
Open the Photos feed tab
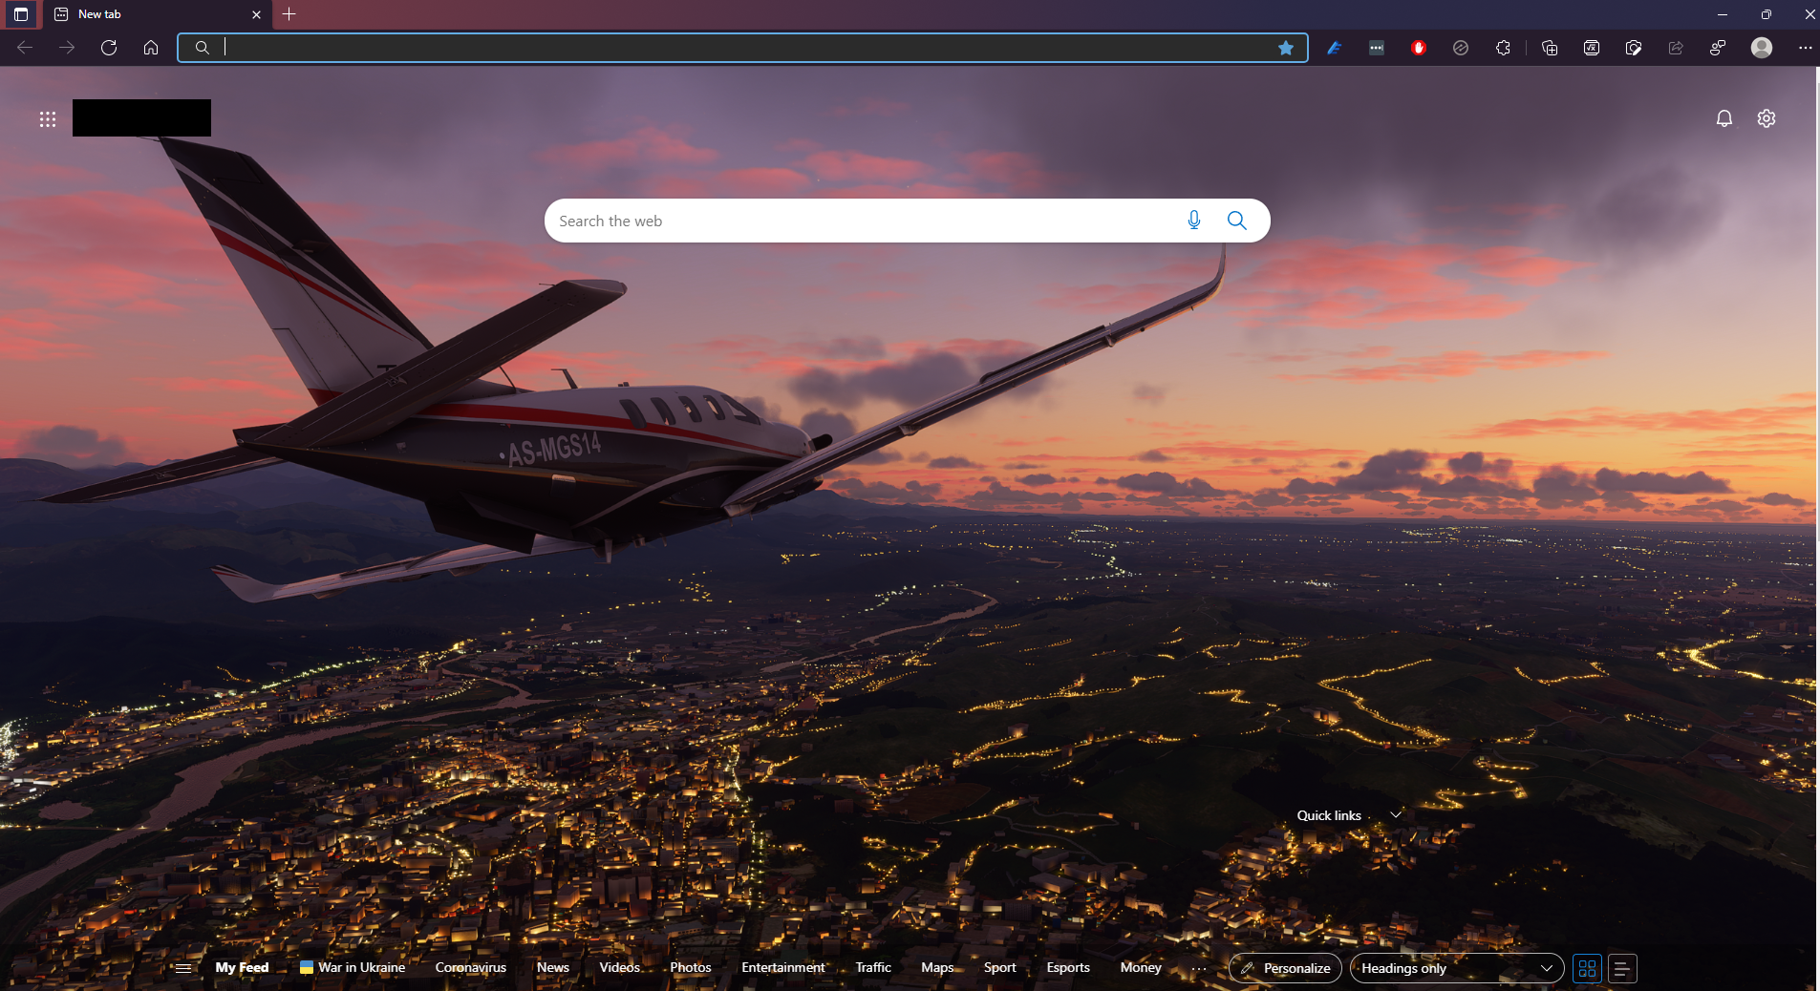[x=691, y=967]
